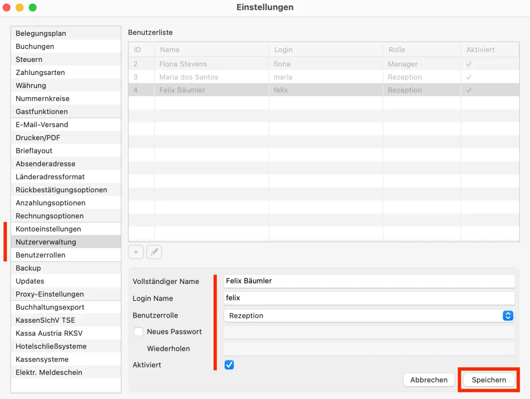
Task: Click the Aktiviert column header
Action: coord(490,49)
